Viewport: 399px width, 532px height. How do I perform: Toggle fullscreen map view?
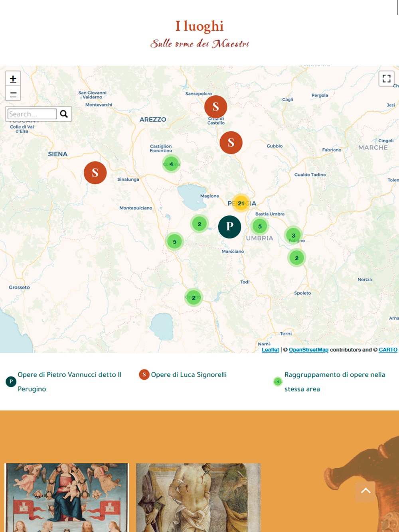[x=386, y=79]
